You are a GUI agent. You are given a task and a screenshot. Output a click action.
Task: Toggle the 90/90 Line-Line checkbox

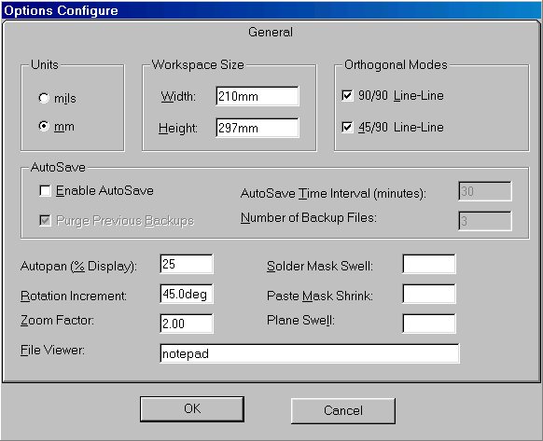pos(347,95)
